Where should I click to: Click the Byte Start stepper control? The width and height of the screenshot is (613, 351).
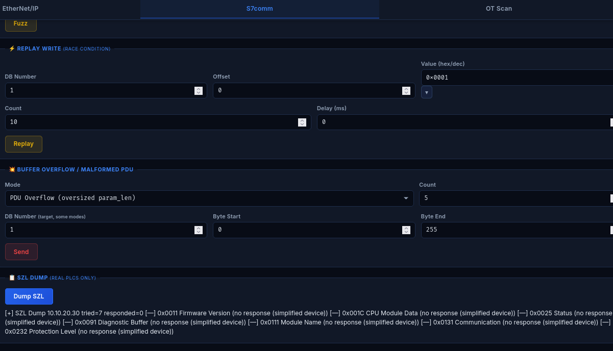tap(406, 230)
